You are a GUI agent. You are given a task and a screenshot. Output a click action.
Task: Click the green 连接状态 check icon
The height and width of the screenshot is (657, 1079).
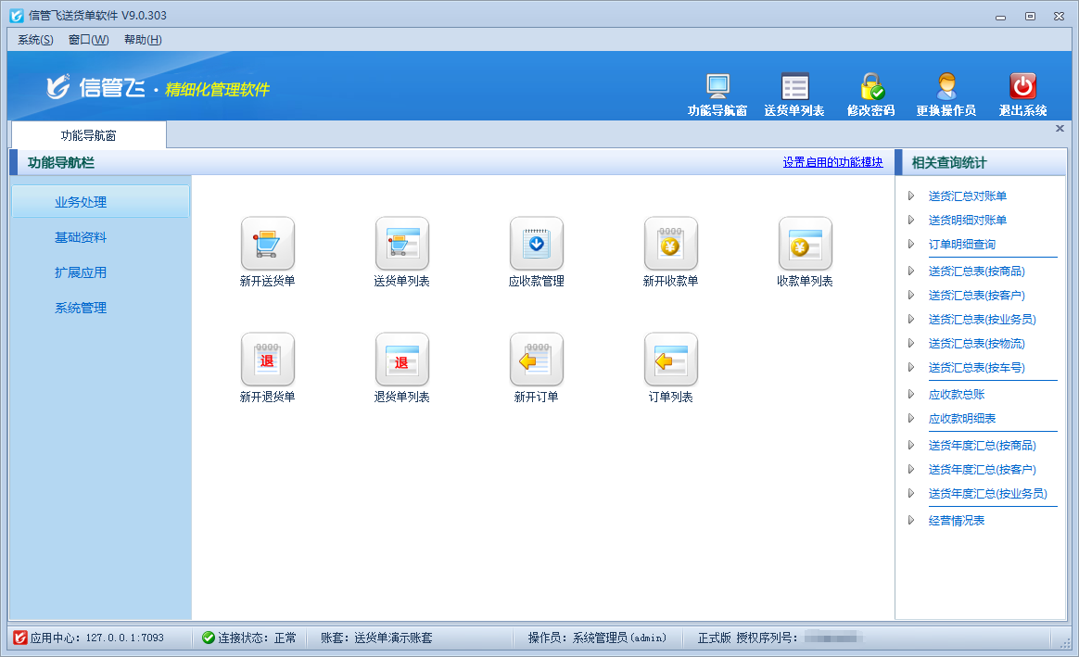pyautogui.click(x=208, y=638)
